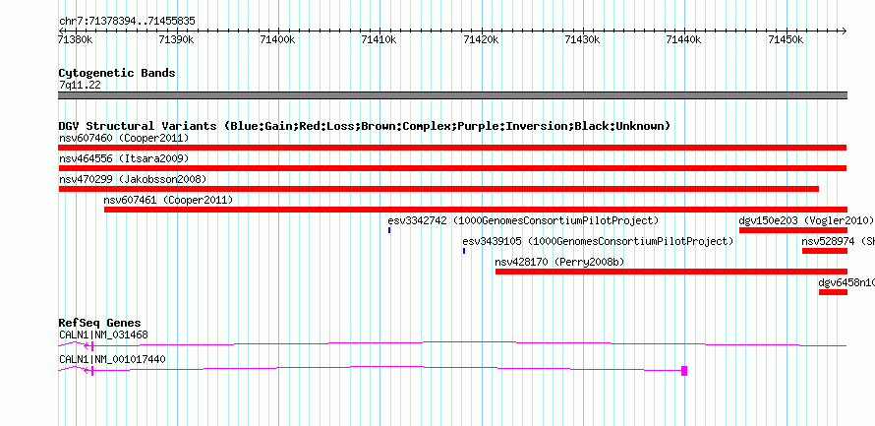Viewport: 875px width, 426px height.
Task: Click the nsv607460 (Cooper2011) red loss bar
Action: pos(452,148)
